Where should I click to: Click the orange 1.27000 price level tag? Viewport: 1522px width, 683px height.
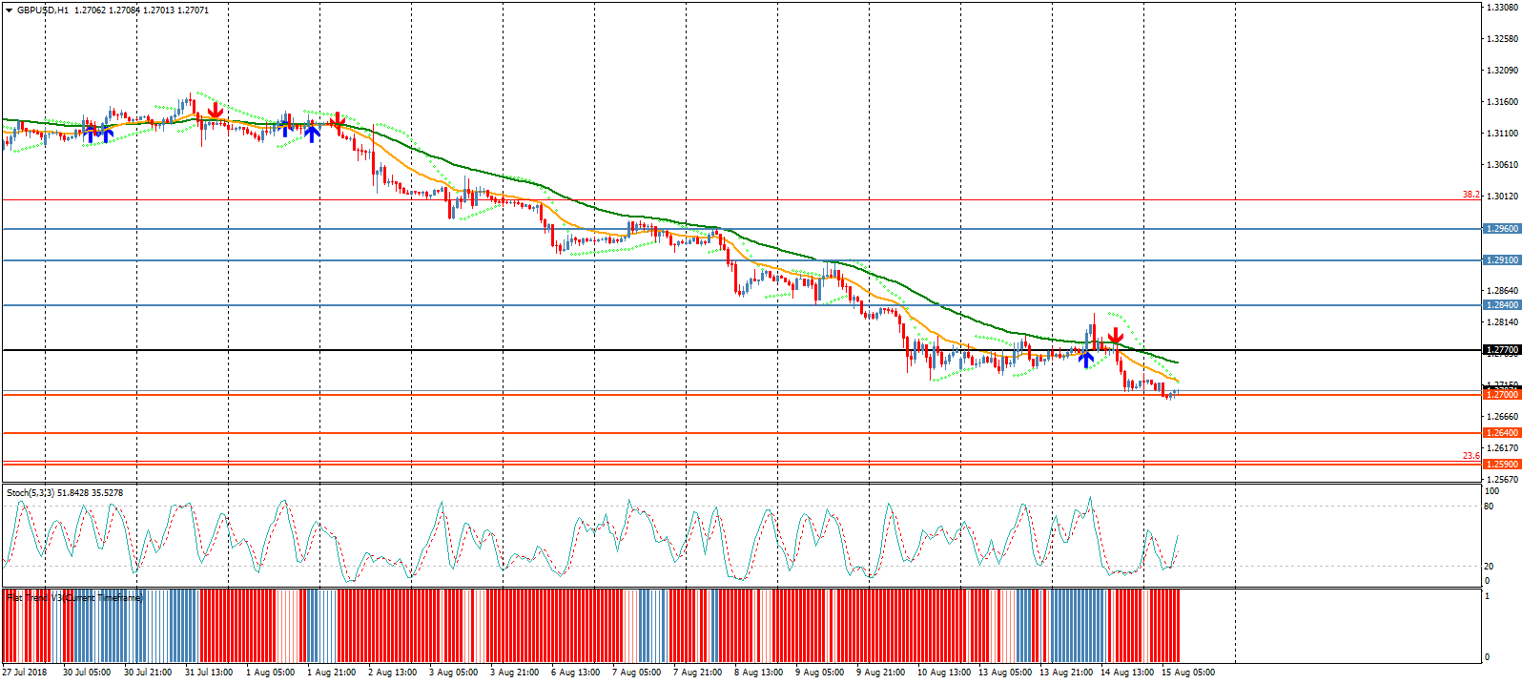(x=1501, y=394)
